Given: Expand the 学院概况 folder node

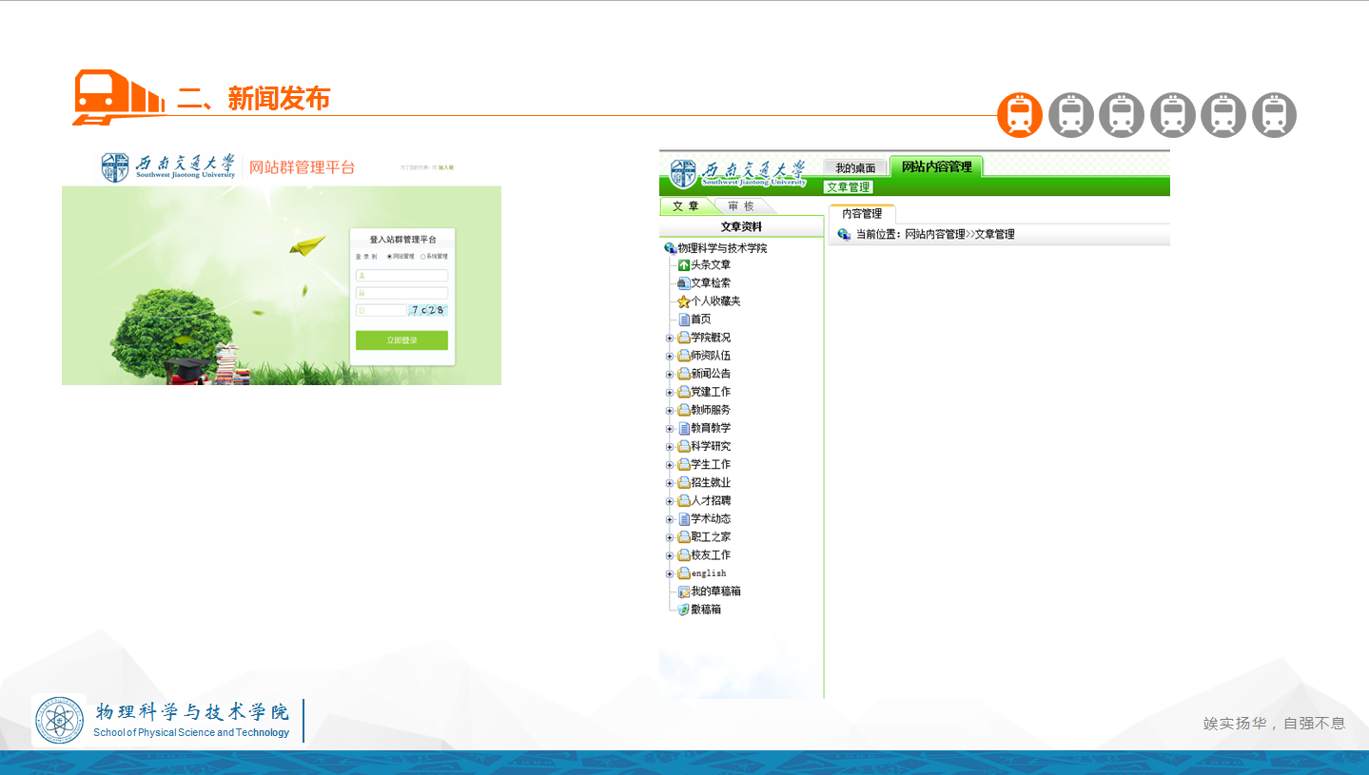Looking at the screenshot, I should [669, 339].
